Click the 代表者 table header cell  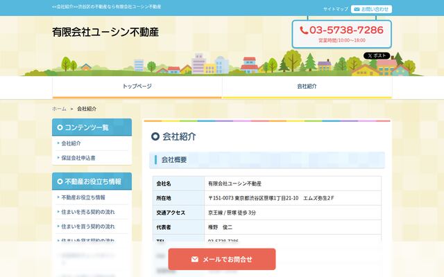coord(179,227)
